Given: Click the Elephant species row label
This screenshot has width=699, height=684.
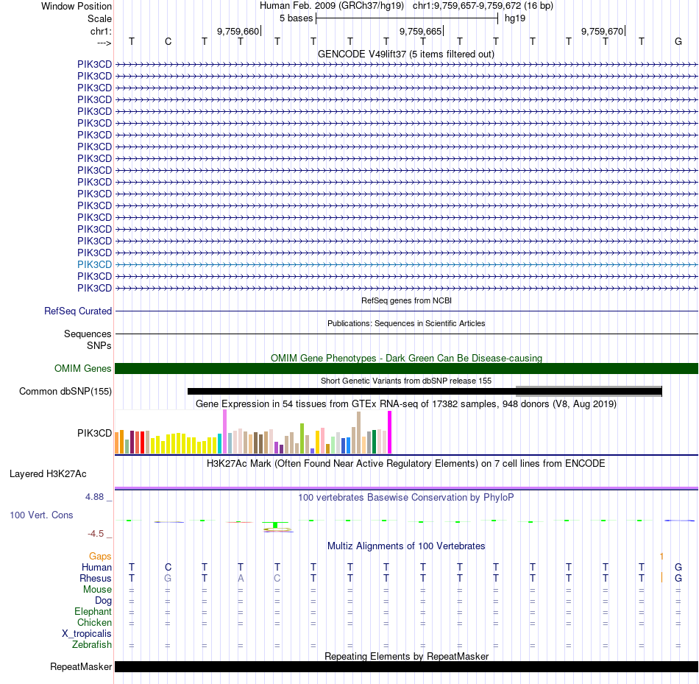Looking at the screenshot, I should tap(93, 611).
